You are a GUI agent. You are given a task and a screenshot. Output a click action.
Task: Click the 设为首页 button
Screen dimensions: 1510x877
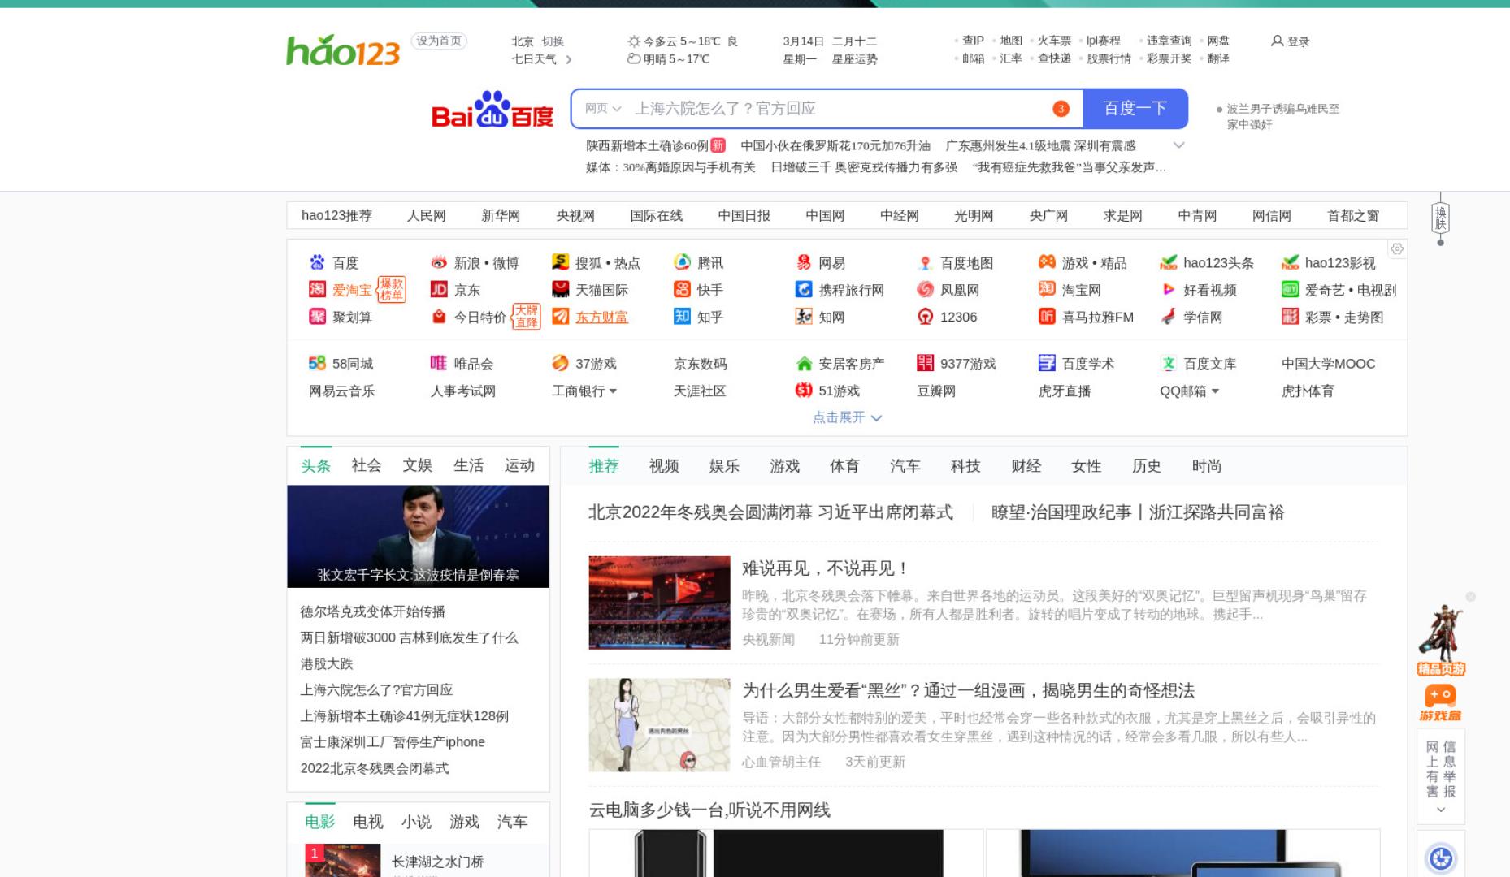[439, 41]
